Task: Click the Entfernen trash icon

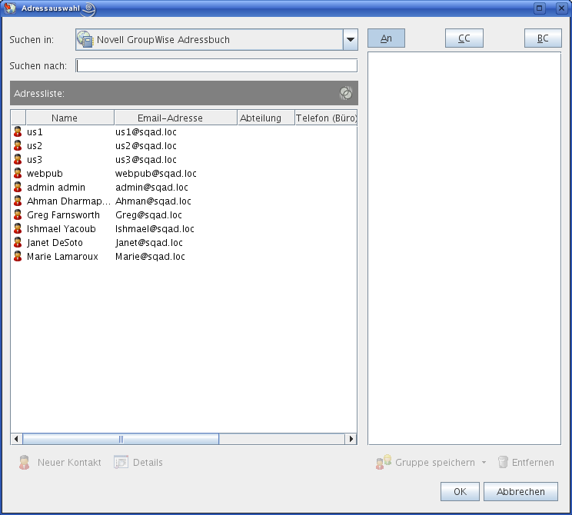Action: (x=503, y=462)
